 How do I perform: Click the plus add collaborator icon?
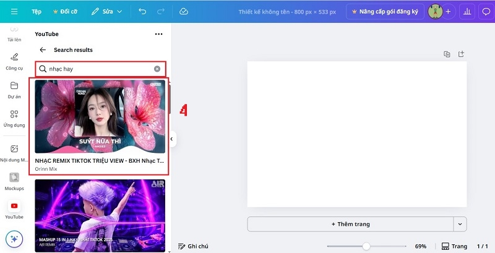pyautogui.click(x=448, y=12)
